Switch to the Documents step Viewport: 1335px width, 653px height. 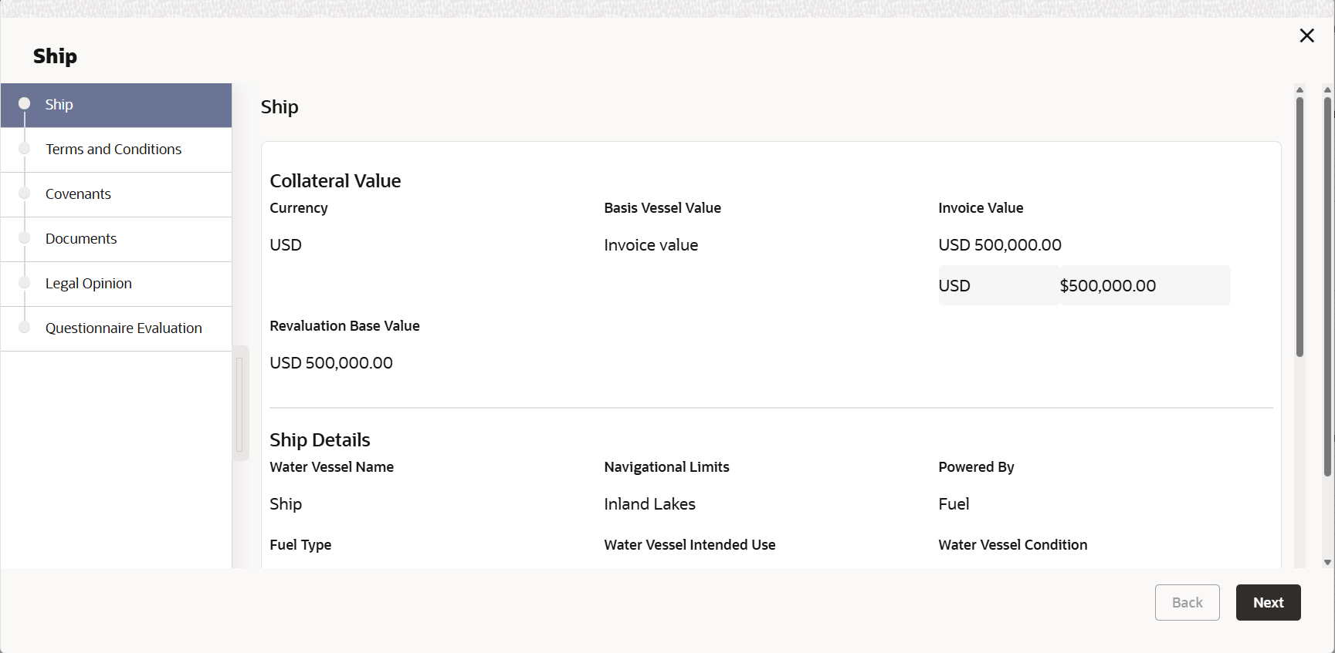coord(81,239)
